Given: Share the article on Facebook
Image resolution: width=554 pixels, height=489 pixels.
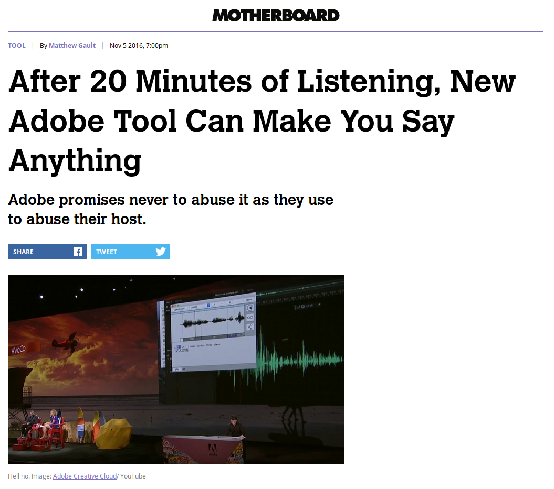Looking at the screenshot, I should coord(47,252).
